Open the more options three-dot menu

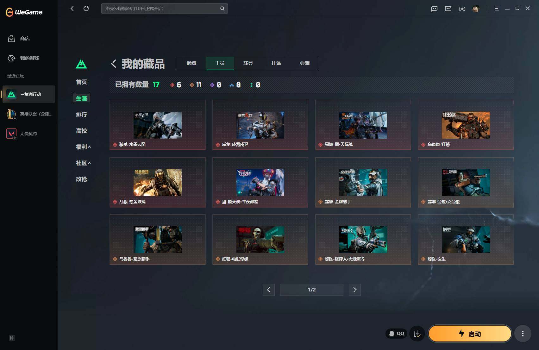click(x=523, y=334)
